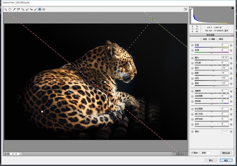Select the Color Sampler tool
Viewport: 237px width, 166px height.
click(x=18, y=9)
